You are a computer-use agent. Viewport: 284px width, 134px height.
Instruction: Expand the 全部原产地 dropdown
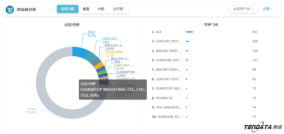point(243,9)
